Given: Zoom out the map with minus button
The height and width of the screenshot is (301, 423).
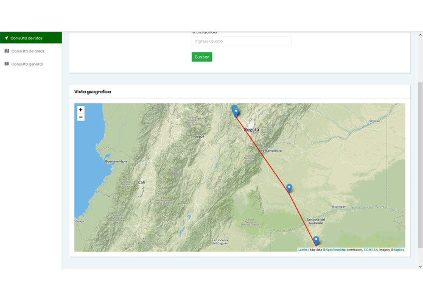Looking at the screenshot, I should (x=81, y=117).
